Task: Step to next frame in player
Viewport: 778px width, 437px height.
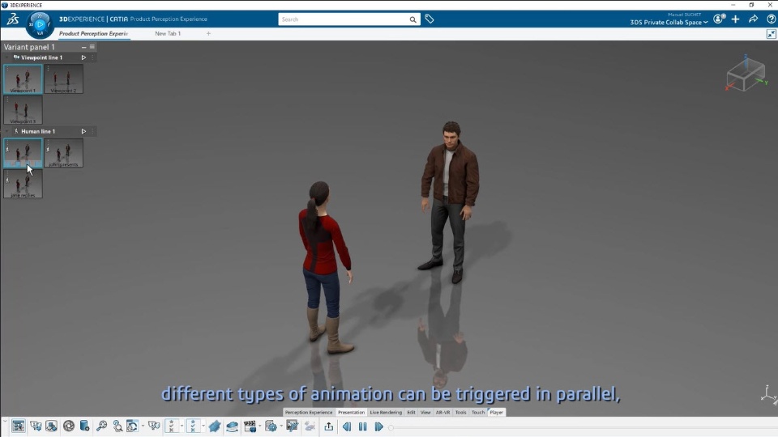Action: click(378, 426)
